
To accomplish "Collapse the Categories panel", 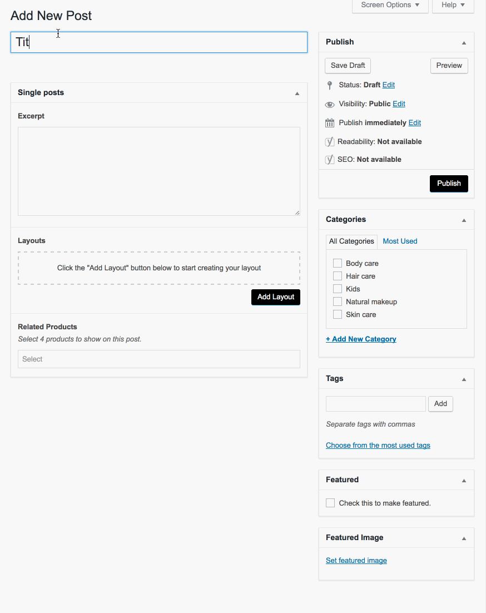I will pyautogui.click(x=464, y=220).
